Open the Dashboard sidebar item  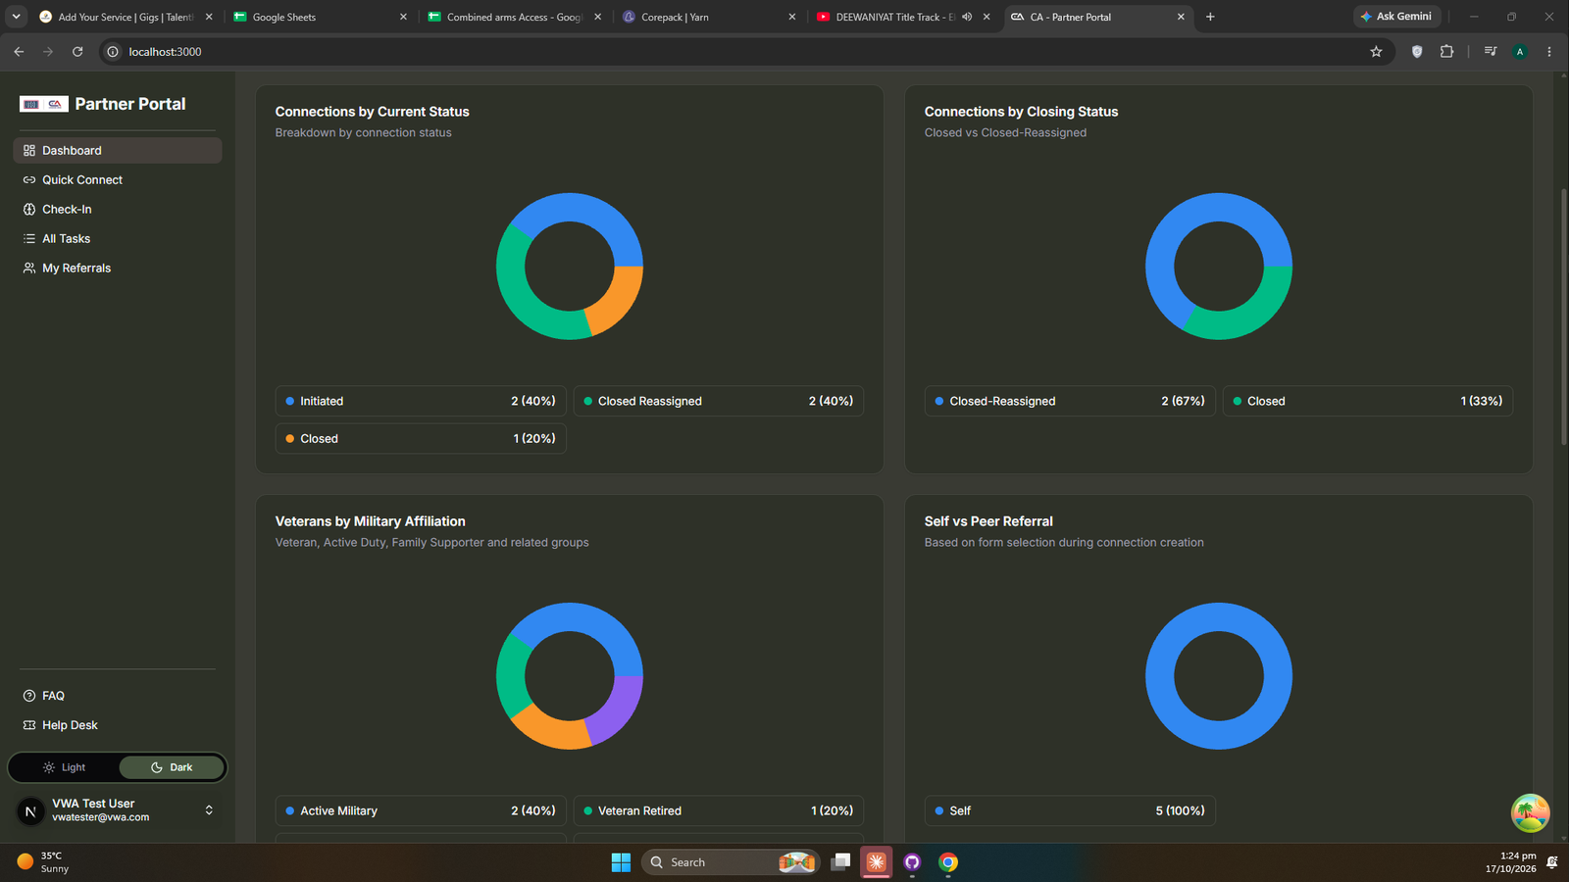tap(118, 150)
